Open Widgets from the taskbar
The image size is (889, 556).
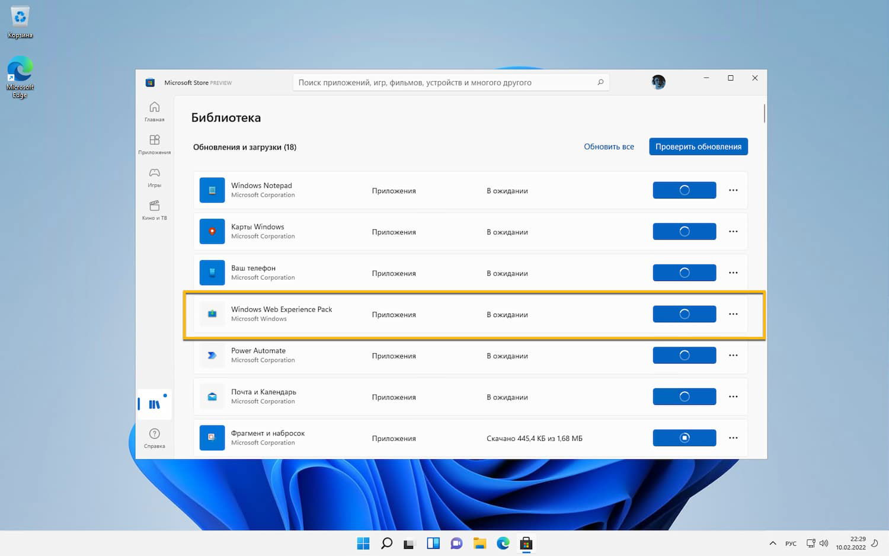tap(433, 543)
